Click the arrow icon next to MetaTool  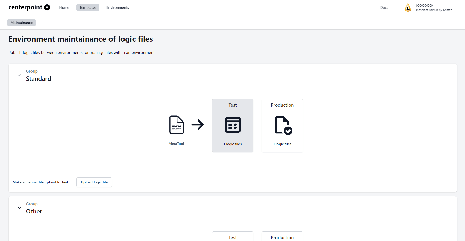click(x=198, y=125)
